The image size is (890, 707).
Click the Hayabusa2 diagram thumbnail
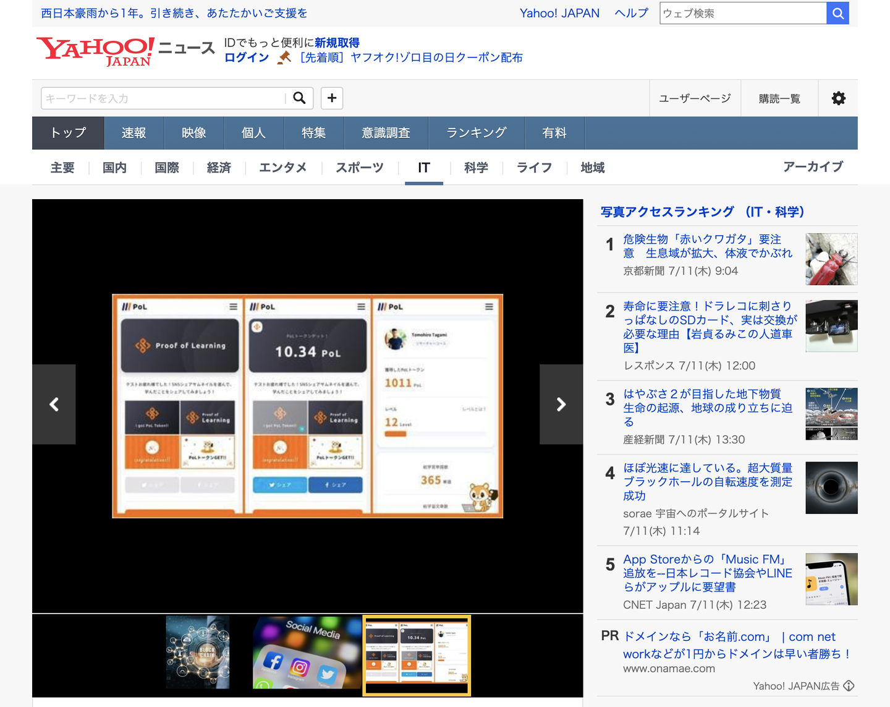831,414
